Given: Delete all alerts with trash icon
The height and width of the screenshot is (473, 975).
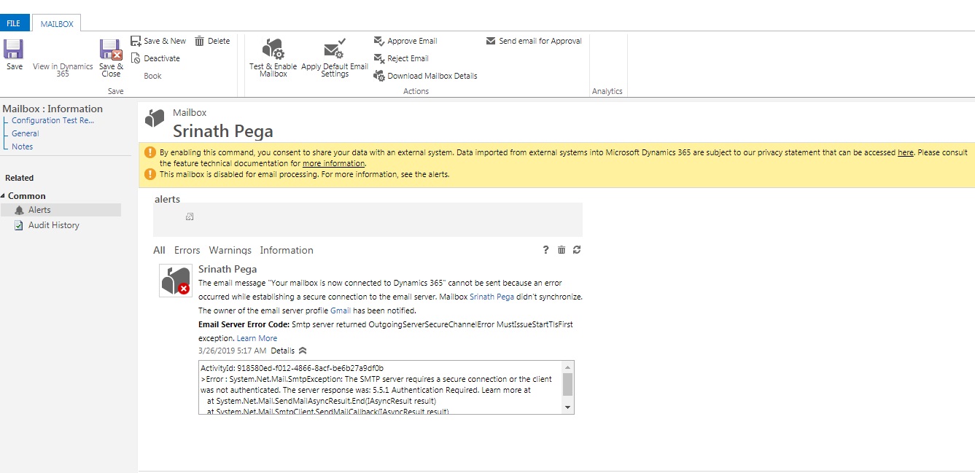Looking at the screenshot, I should [562, 250].
